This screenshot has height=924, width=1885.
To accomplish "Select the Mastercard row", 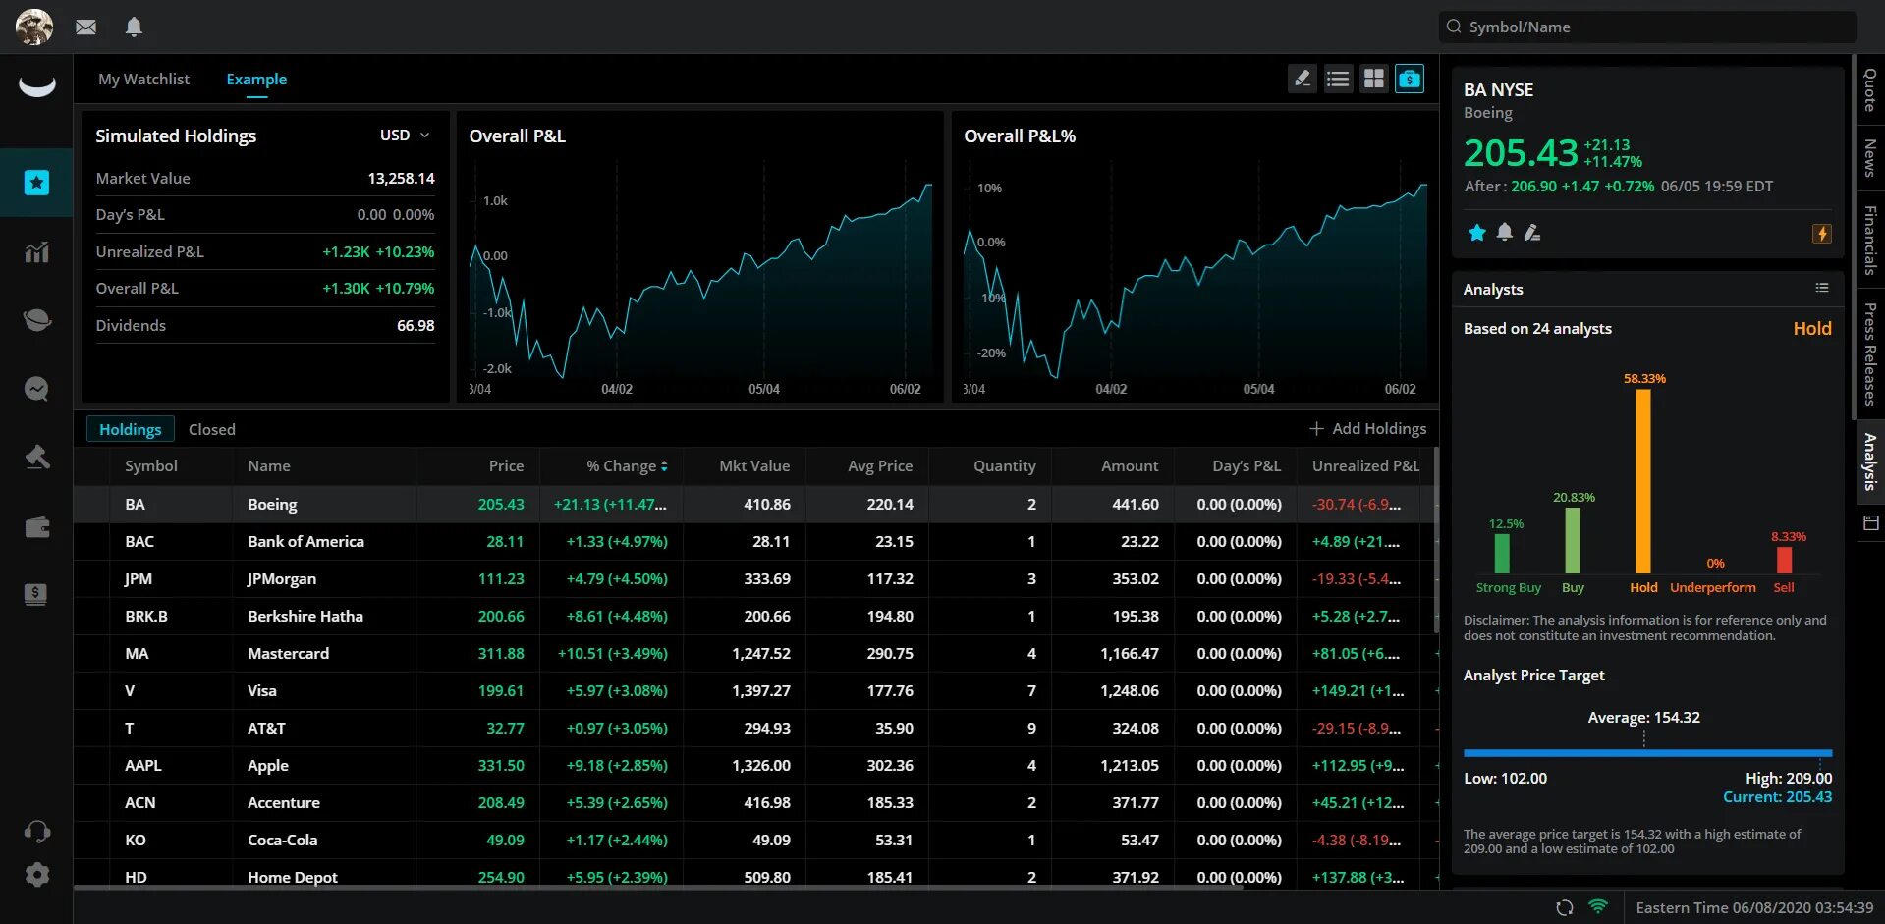I will pos(753,654).
